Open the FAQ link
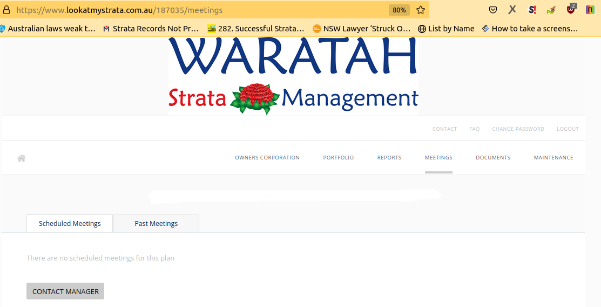 [474, 129]
